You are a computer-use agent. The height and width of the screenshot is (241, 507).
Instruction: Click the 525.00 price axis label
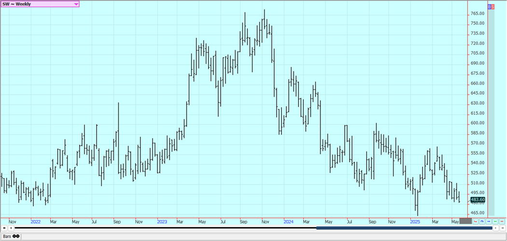pos(478,173)
